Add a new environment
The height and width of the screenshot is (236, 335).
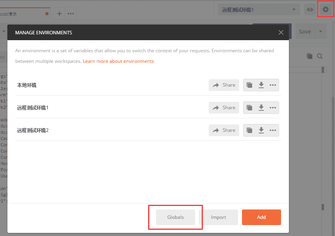pyautogui.click(x=261, y=217)
